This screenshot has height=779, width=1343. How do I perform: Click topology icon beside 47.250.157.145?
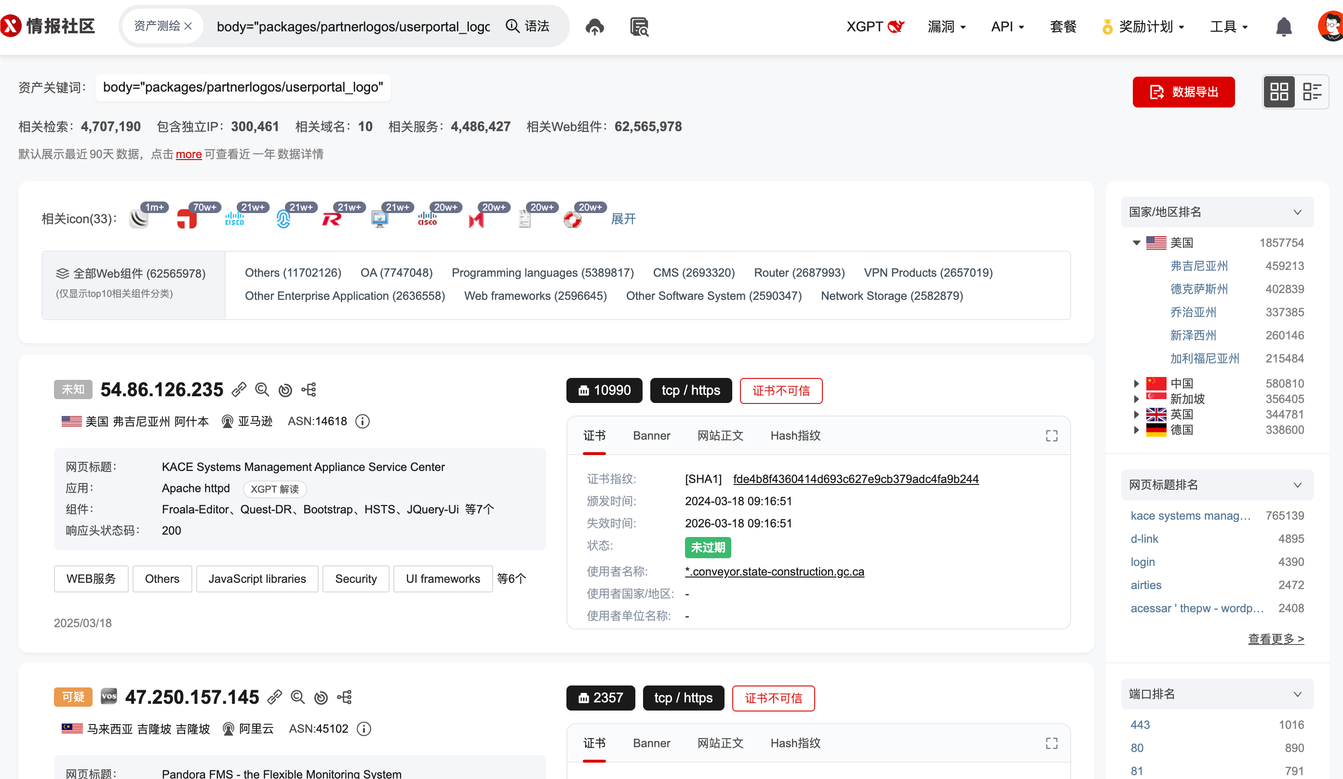click(x=344, y=698)
